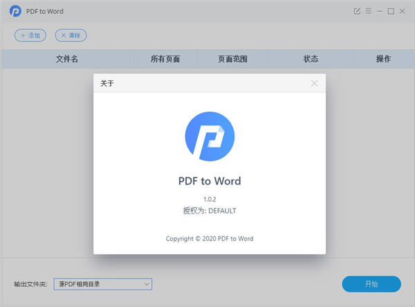Click the 文件名 column header

[67, 59]
